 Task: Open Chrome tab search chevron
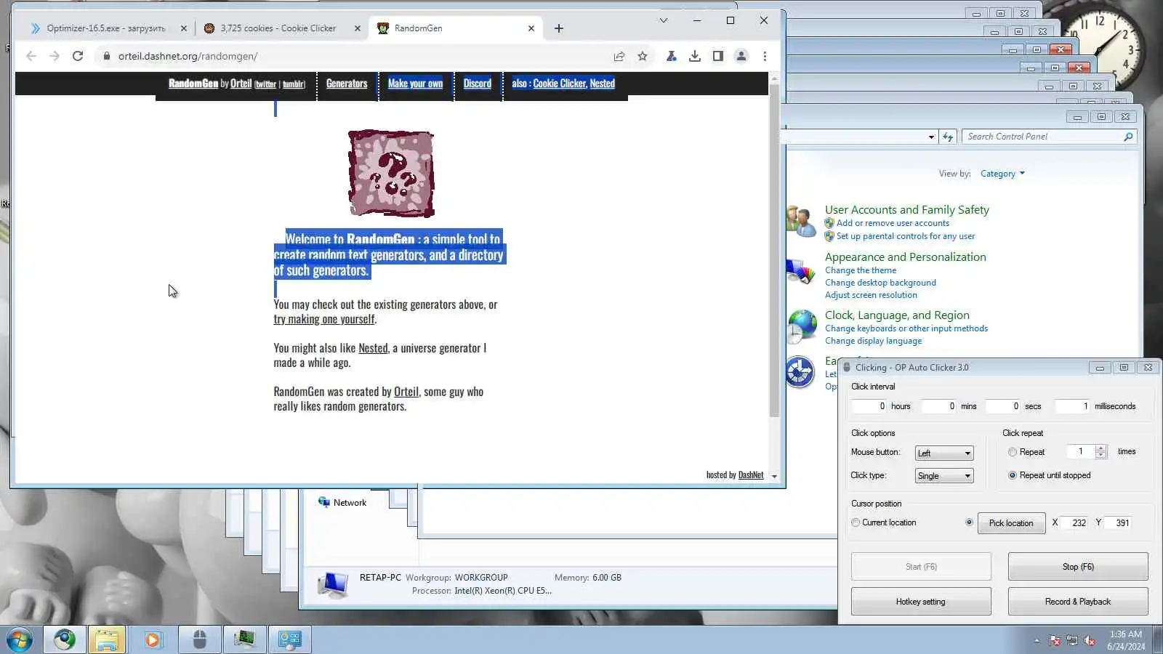[x=664, y=20]
